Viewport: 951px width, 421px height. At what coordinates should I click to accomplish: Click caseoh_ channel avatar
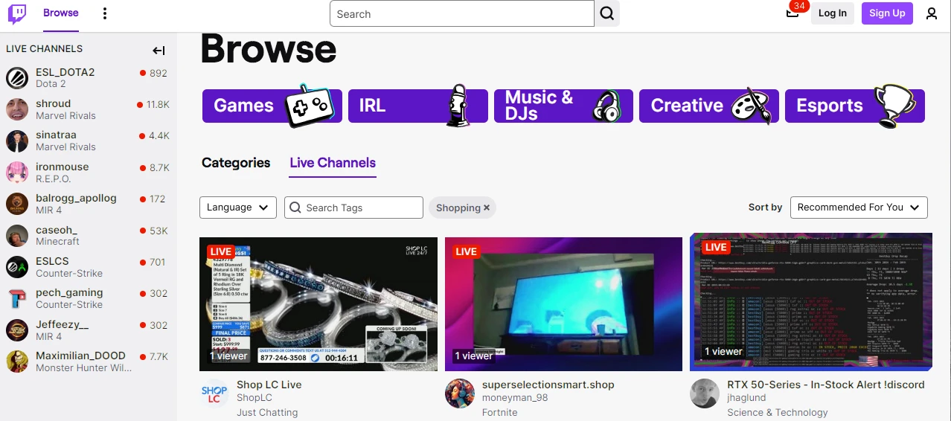(x=17, y=235)
